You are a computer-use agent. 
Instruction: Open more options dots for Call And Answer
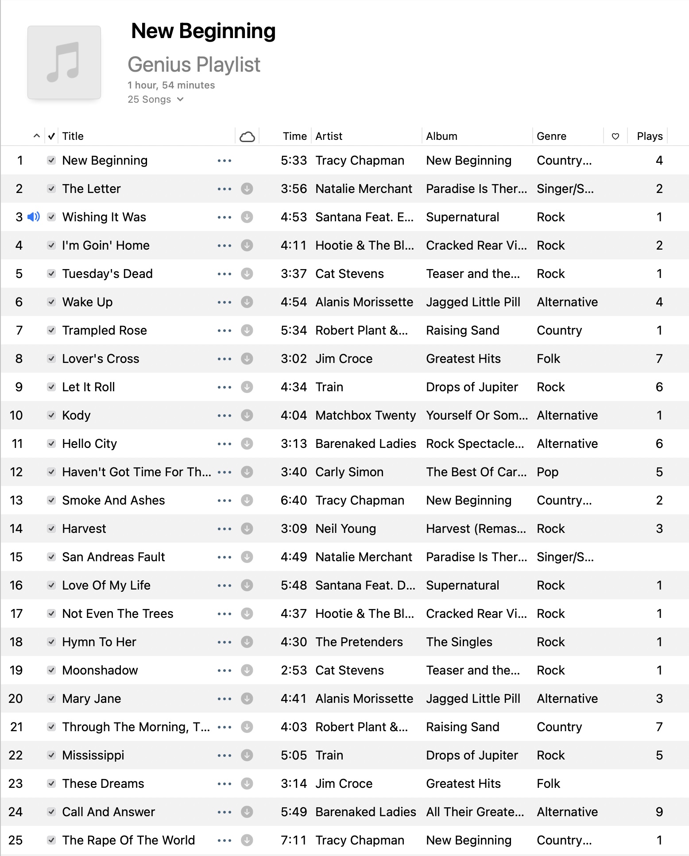[x=225, y=812]
